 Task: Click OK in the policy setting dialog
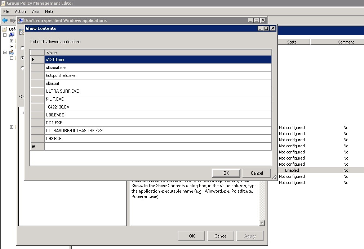[x=191, y=236]
